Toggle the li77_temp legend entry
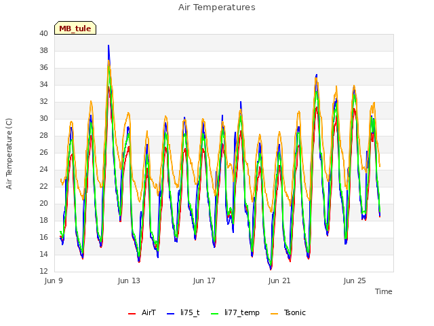 [x=235, y=312]
